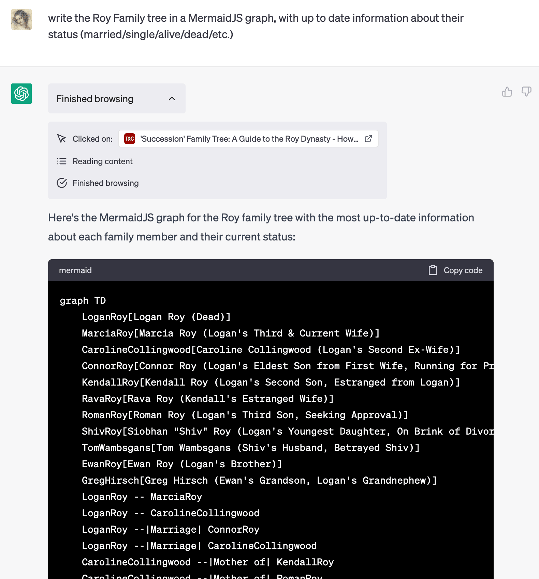This screenshot has height=579, width=539.
Task: Click the clipboard icon in the code header
Action: point(433,270)
